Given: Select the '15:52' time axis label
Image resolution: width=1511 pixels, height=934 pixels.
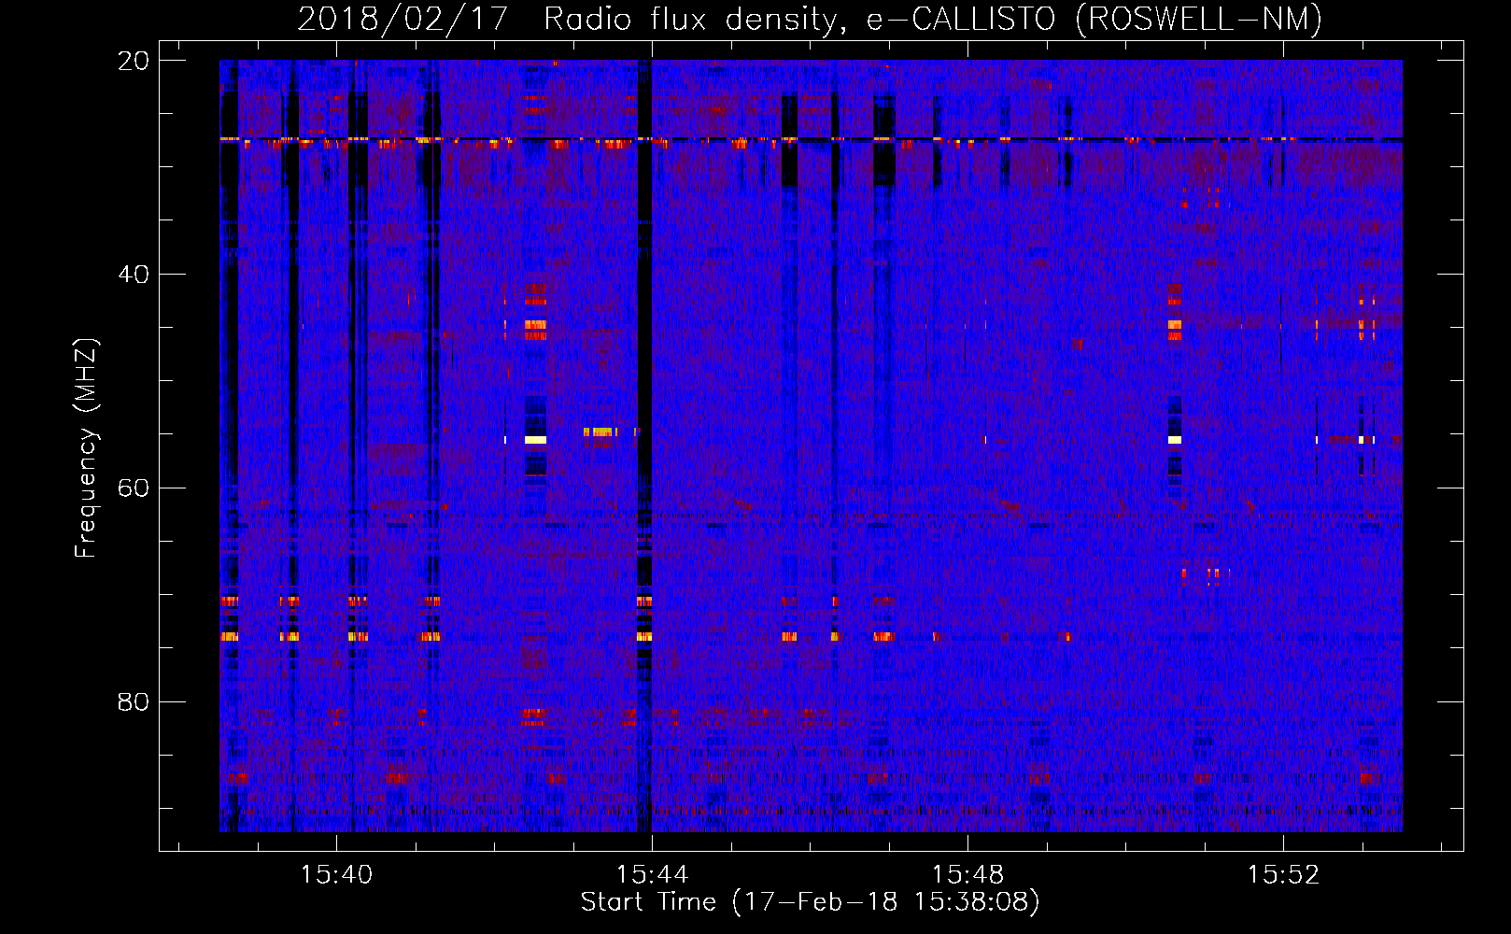Looking at the screenshot, I should [1283, 874].
